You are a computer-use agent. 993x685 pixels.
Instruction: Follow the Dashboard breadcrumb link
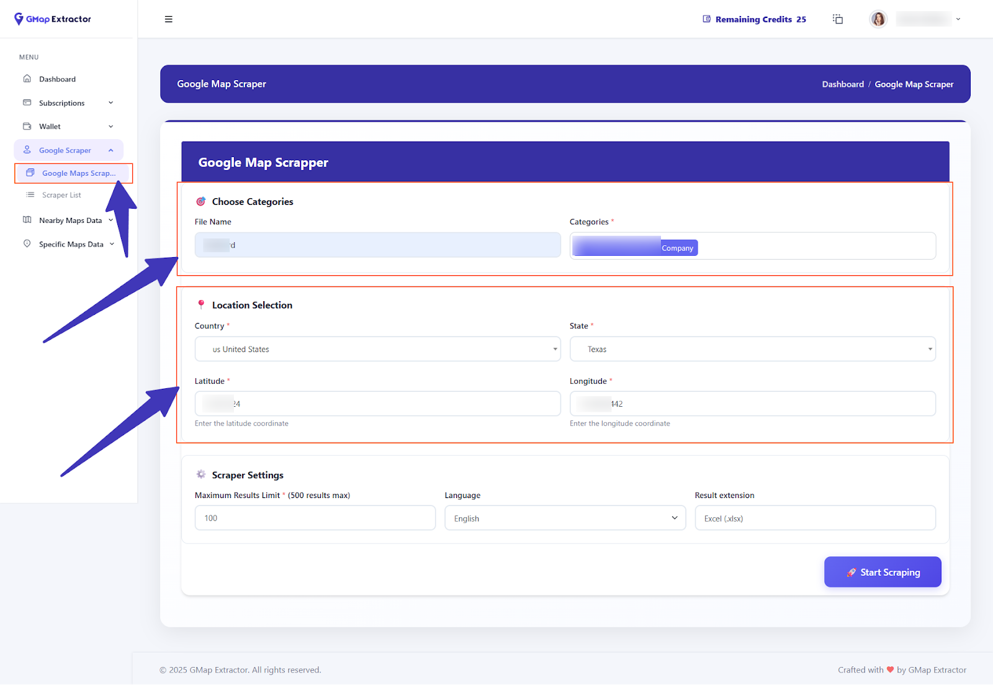point(842,84)
